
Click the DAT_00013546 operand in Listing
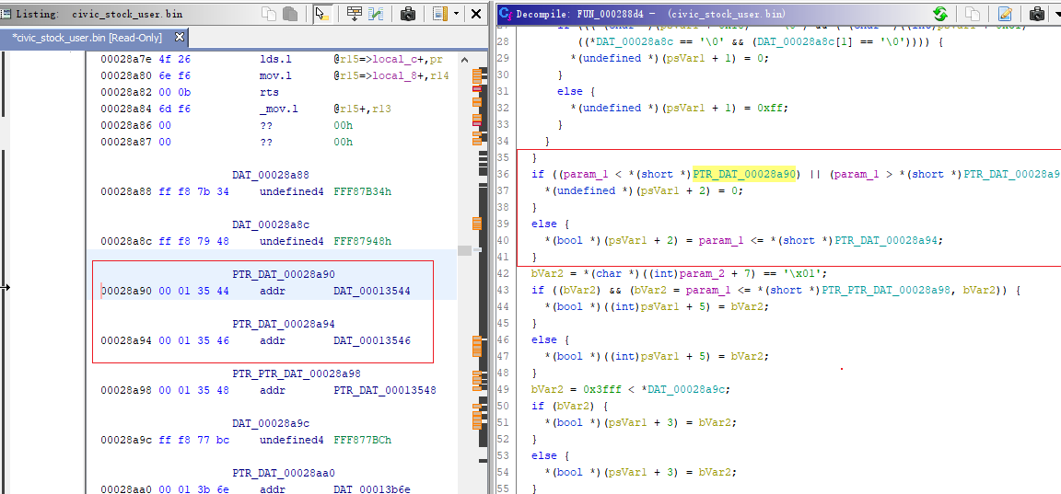tap(371, 341)
